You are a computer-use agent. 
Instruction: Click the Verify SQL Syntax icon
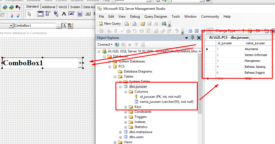point(250,31)
